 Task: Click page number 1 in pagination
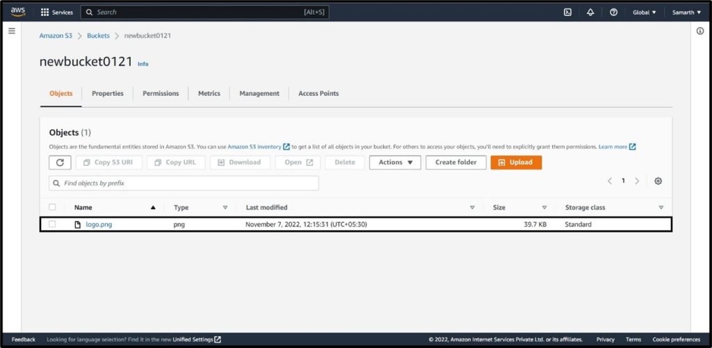pyautogui.click(x=624, y=181)
